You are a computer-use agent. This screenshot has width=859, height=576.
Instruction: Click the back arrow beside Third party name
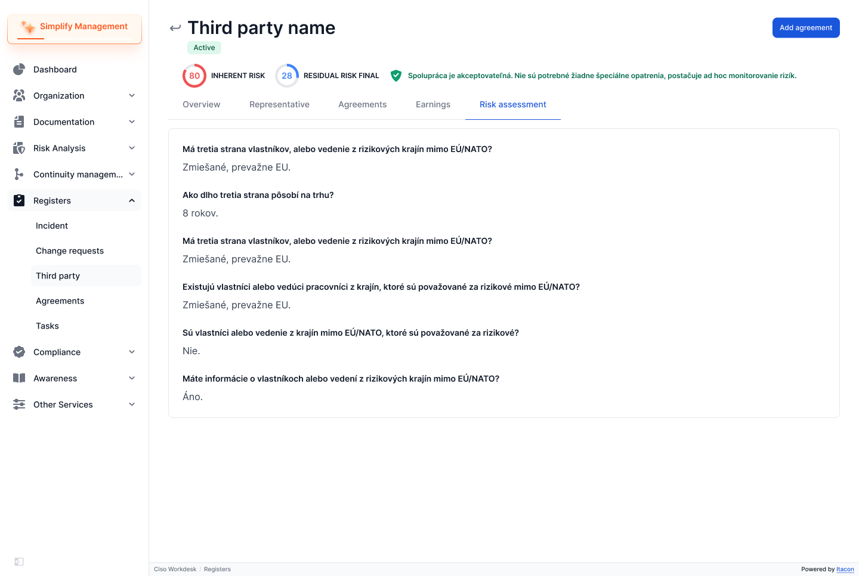[175, 28]
